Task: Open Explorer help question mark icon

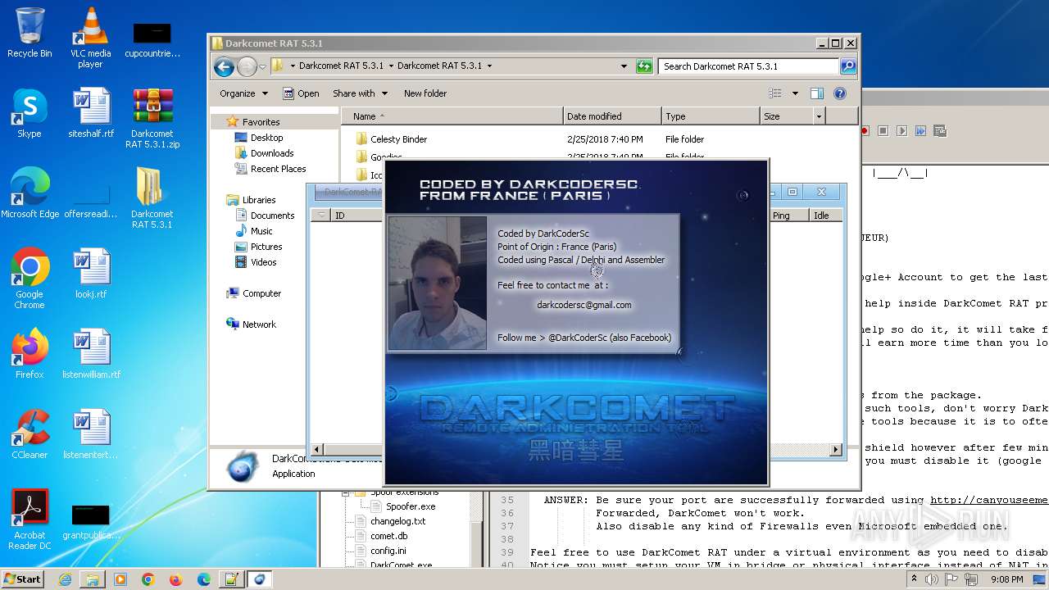Action: point(840,93)
